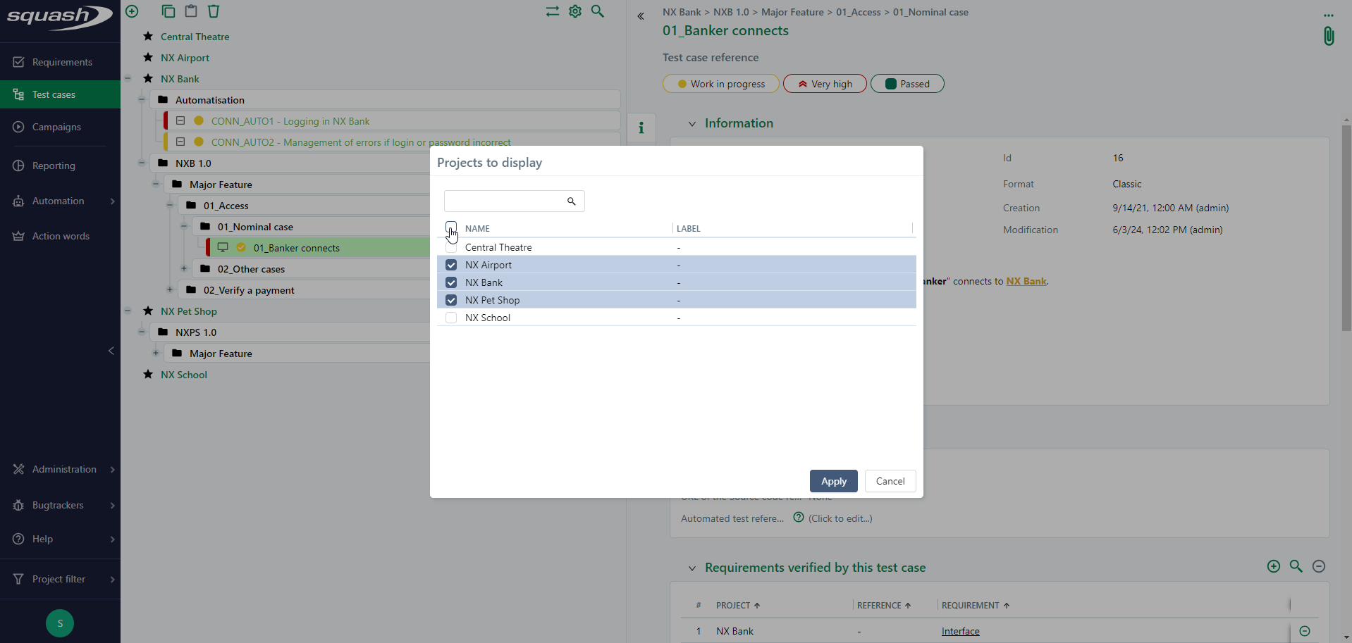Toggle the select-all checkbox in the header

point(451,227)
